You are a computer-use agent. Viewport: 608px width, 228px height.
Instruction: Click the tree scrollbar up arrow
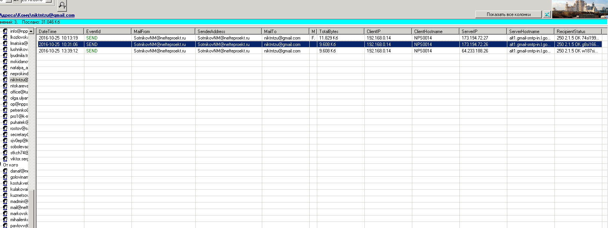coord(31,31)
